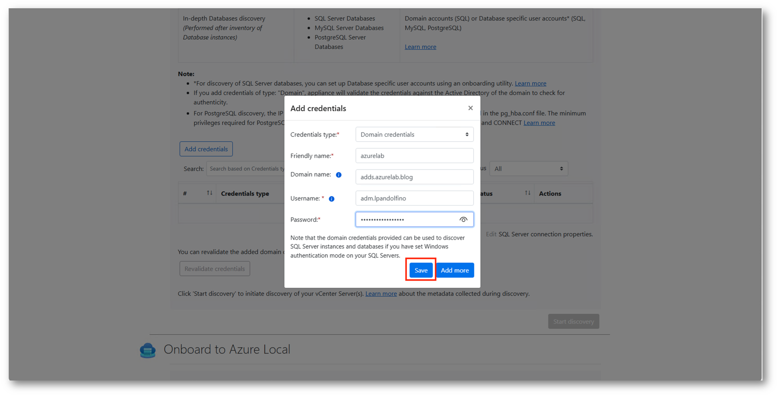
Task: Click the Username text field
Action: click(x=414, y=198)
